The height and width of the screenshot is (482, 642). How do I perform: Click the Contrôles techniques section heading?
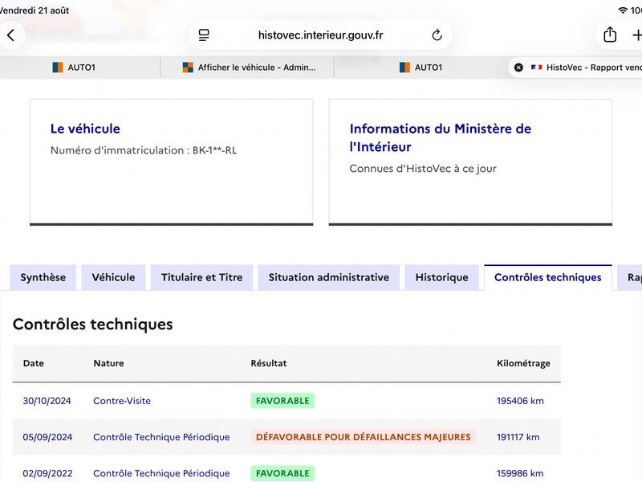tap(93, 325)
